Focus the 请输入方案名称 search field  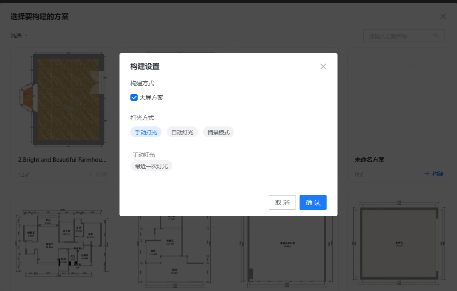(x=399, y=36)
